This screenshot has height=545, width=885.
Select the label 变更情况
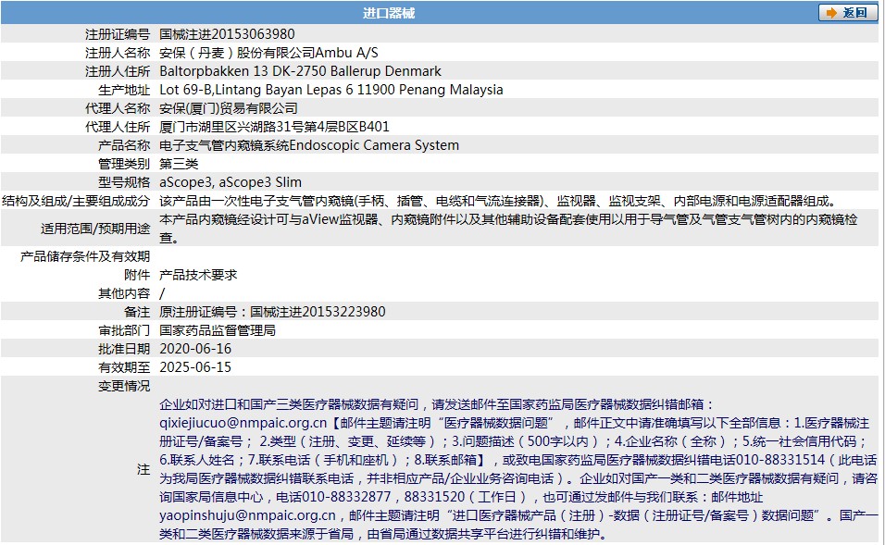click(x=124, y=386)
